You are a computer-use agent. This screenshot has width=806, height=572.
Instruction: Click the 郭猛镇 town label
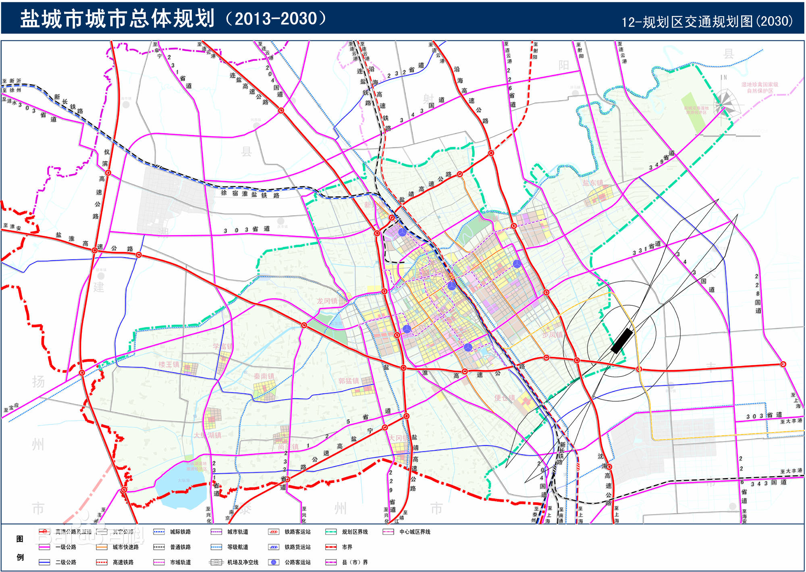coord(349,381)
